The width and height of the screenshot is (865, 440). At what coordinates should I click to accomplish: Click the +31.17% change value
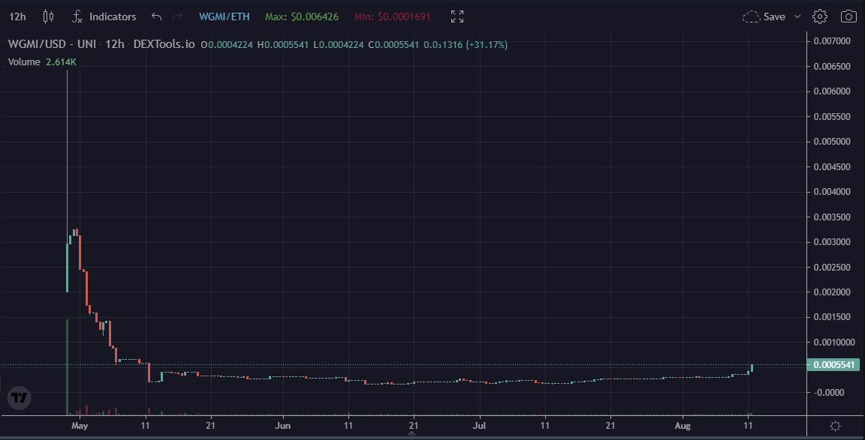point(487,45)
